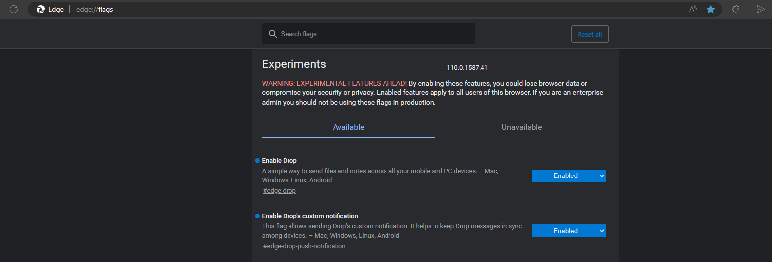Open Drop's custom notification Enabled dropdown

point(569,231)
